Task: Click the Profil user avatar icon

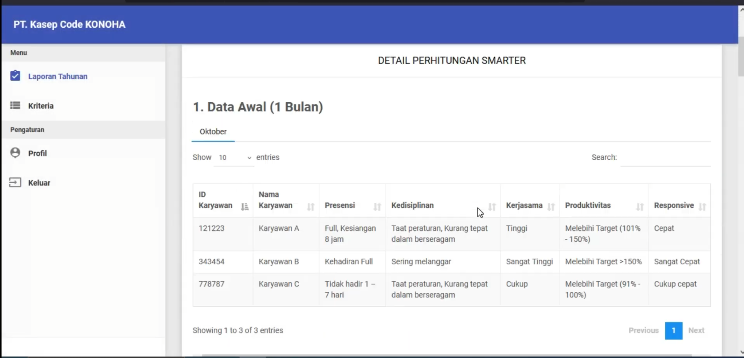Action: pos(15,153)
